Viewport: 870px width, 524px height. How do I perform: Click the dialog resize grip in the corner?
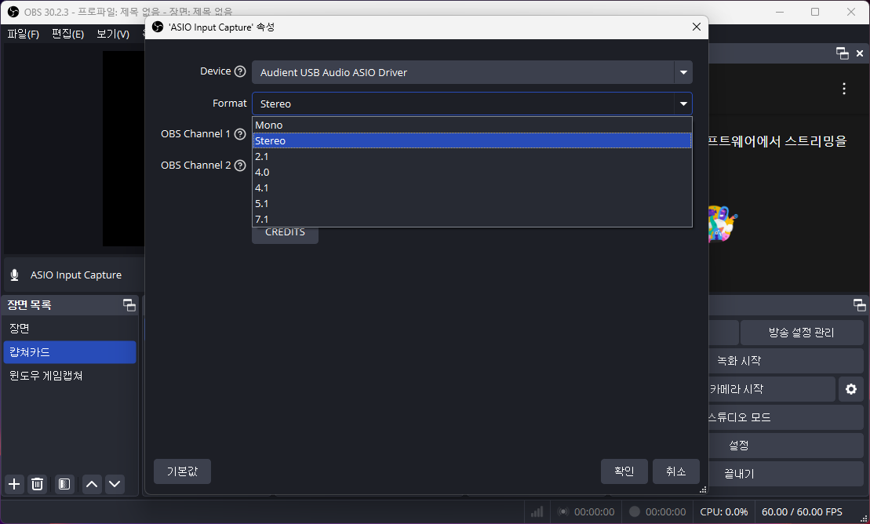point(703,489)
